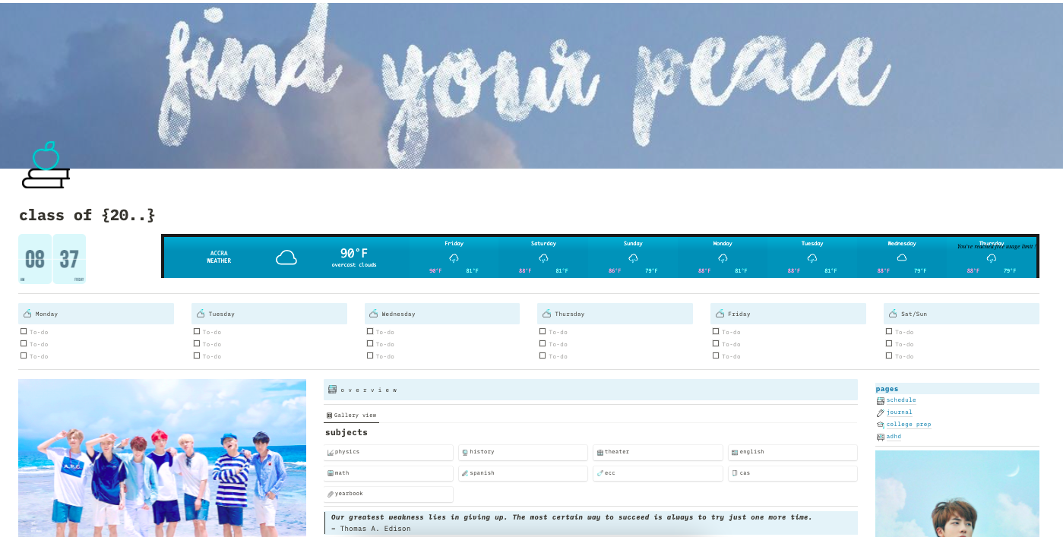Image resolution: width=1063 pixels, height=537 pixels.
Task: Click the overcast clouds weather graphic
Action: [x=286, y=257]
